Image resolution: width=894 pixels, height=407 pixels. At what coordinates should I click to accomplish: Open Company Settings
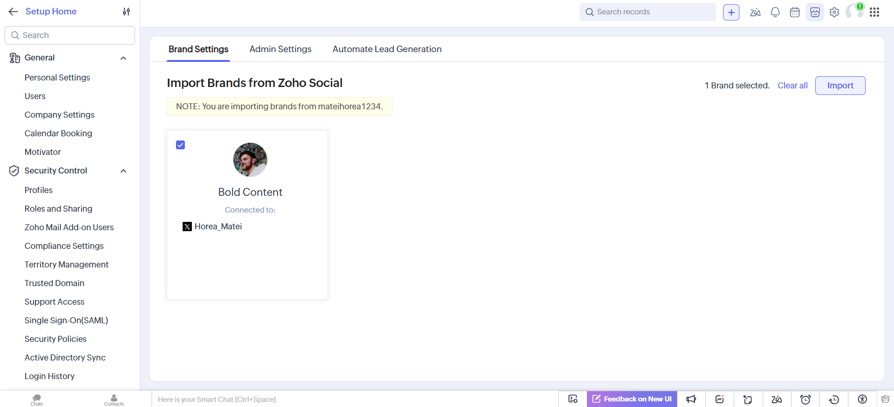click(x=60, y=115)
